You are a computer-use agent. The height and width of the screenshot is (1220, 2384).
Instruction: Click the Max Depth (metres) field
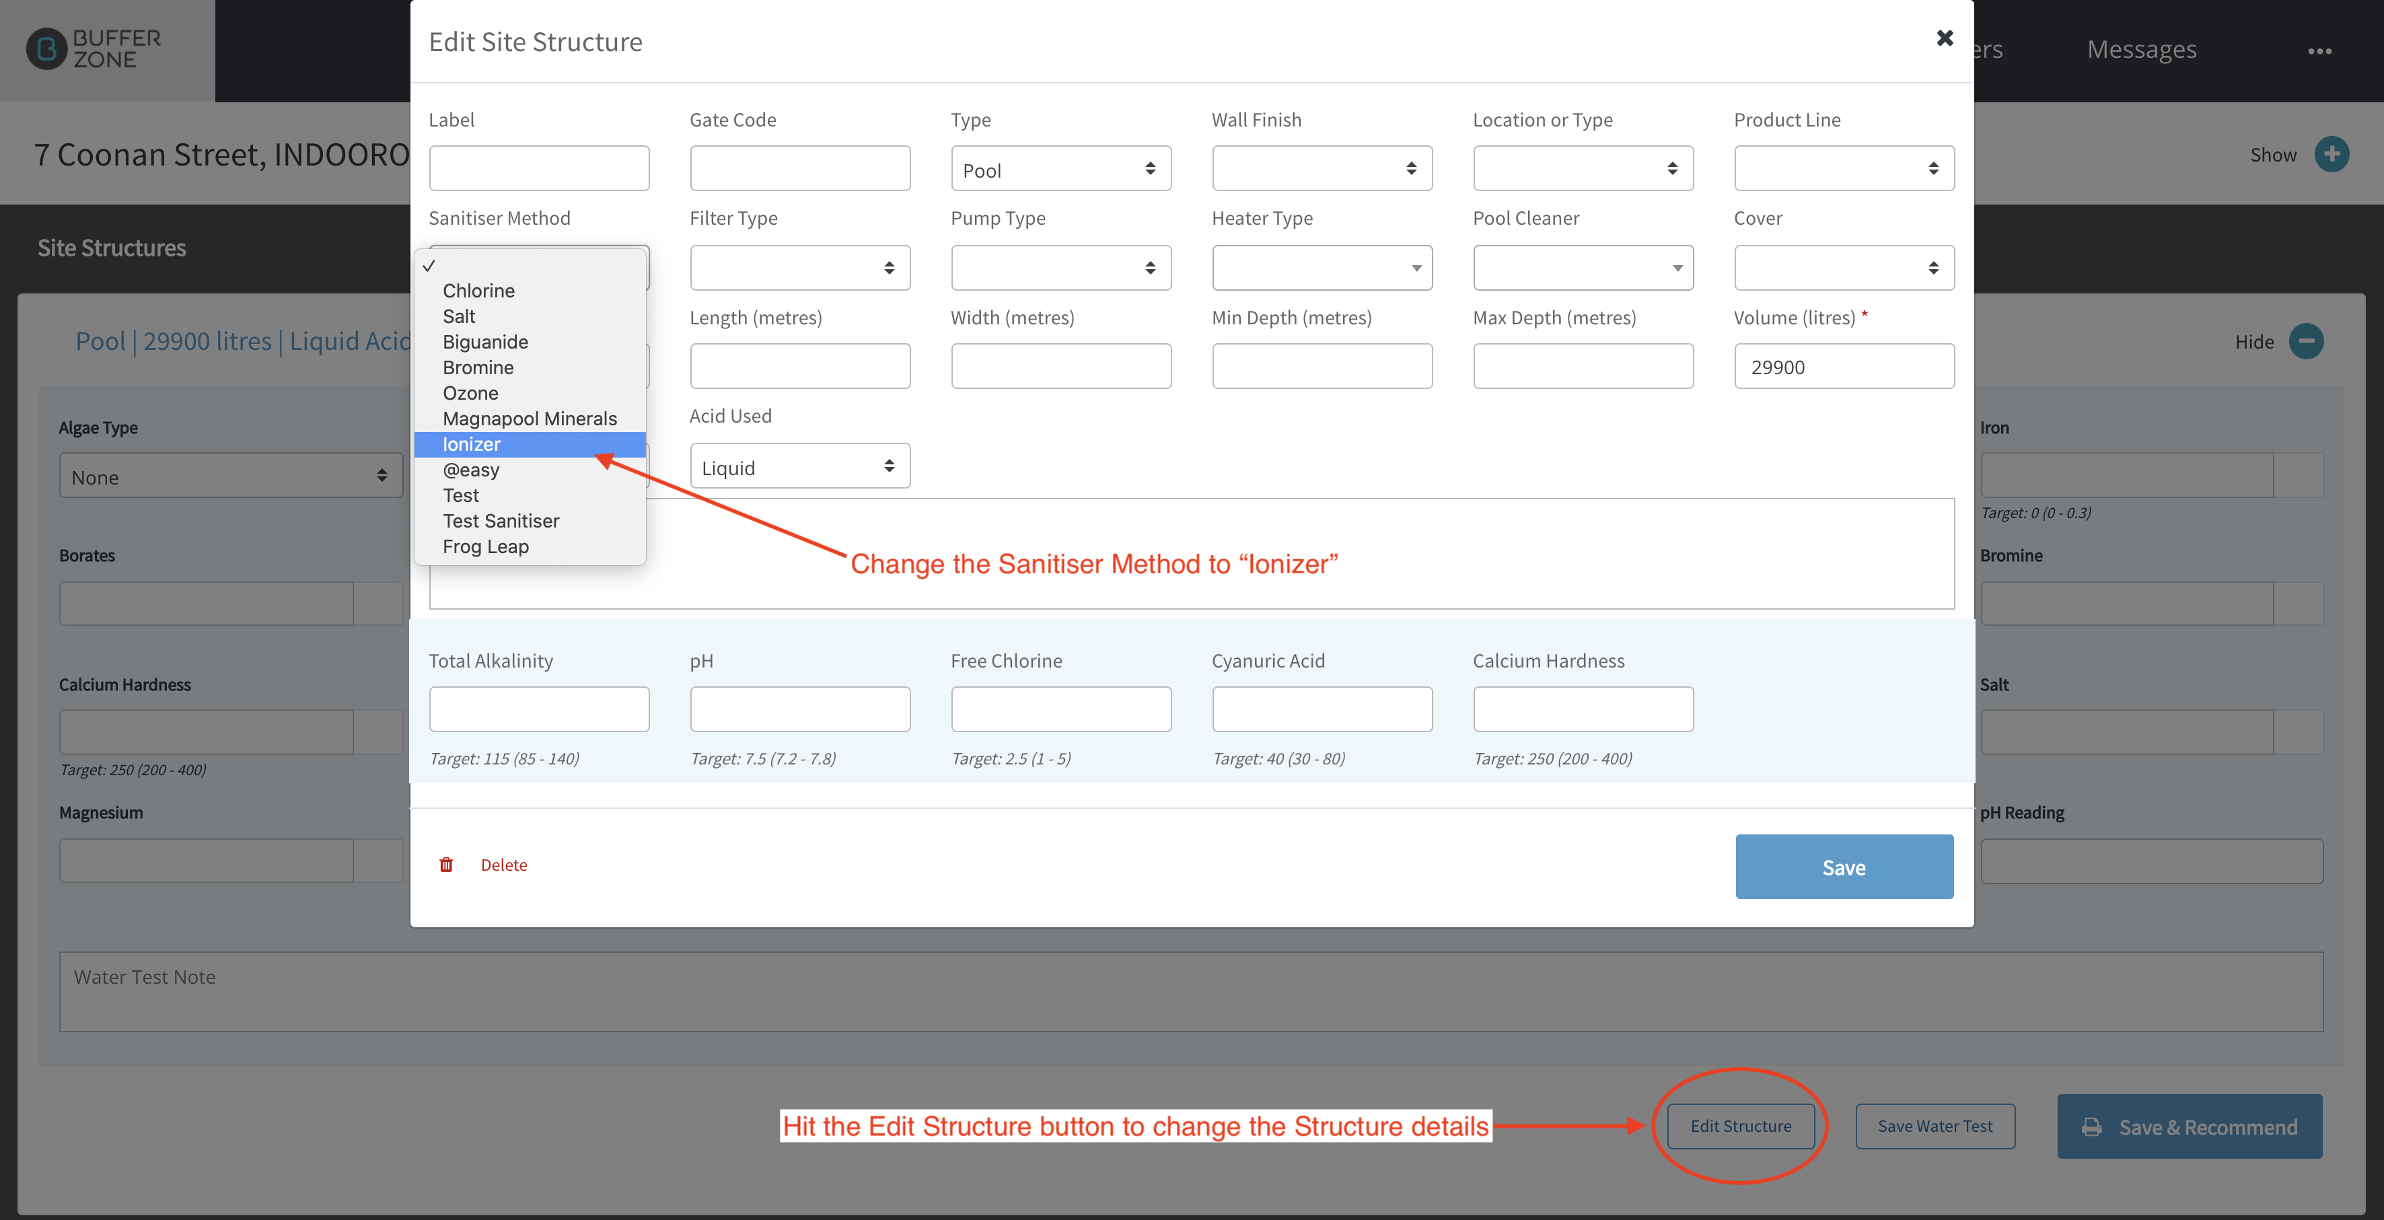[x=1583, y=365]
